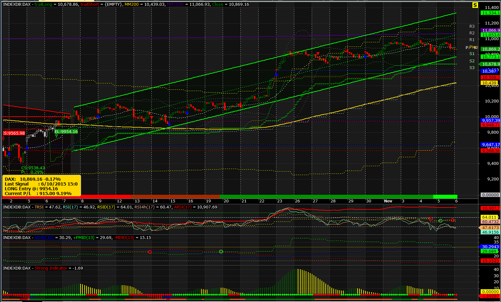Image resolution: width=501 pixels, height=302 pixels.
Task: Click the S2 pivot support label
Action: point(472,61)
